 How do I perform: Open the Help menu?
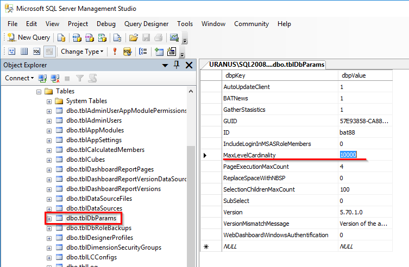(x=284, y=24)
